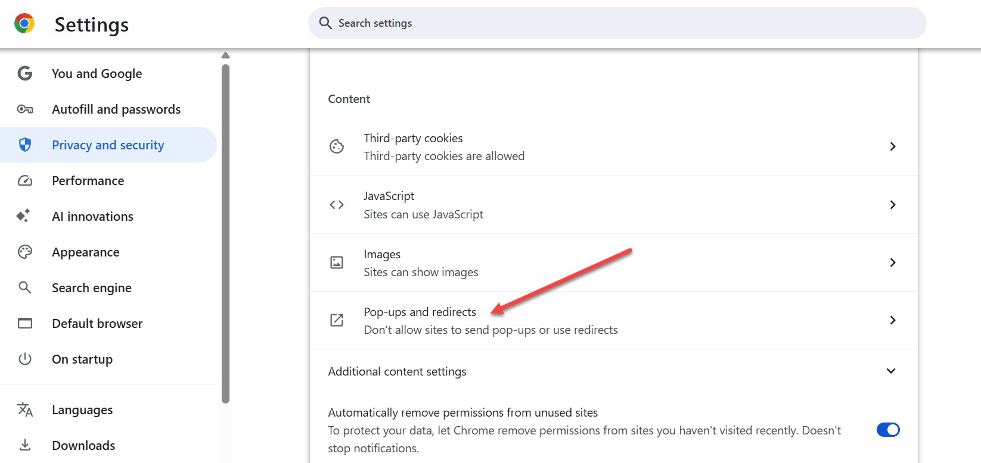Click the download arrow icon for Downloads

[25, 445]
